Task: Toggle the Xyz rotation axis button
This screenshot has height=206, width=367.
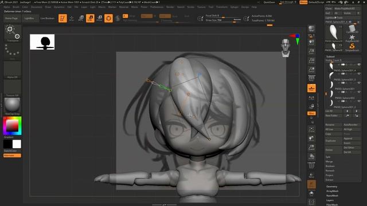Action: [x=311, y=113]
